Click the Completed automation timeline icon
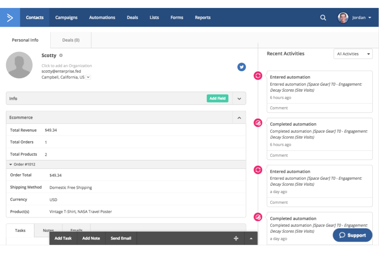The height and width of the screenshot is (253, 379). click(258, 123)
